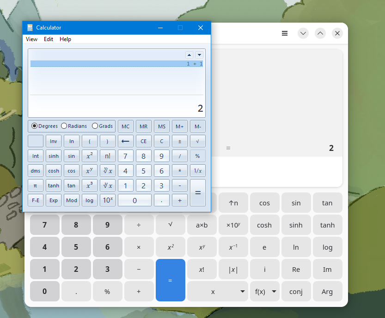This screenshot has height=318, width=385.
Task: Click the left parenthesis key
Action: point(90,141)
